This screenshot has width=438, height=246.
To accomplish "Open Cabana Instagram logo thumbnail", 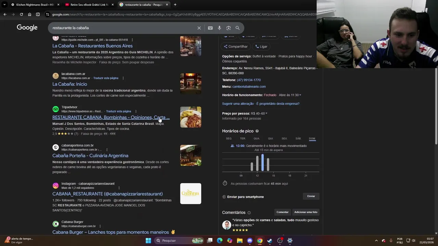I will click(191, 194).
